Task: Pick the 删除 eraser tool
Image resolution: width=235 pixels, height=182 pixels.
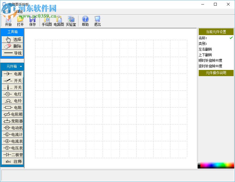Action: coord(12,46)
